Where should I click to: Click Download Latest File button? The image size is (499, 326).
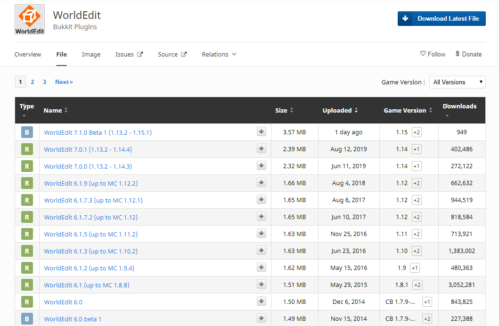click(x=442, y=18)
